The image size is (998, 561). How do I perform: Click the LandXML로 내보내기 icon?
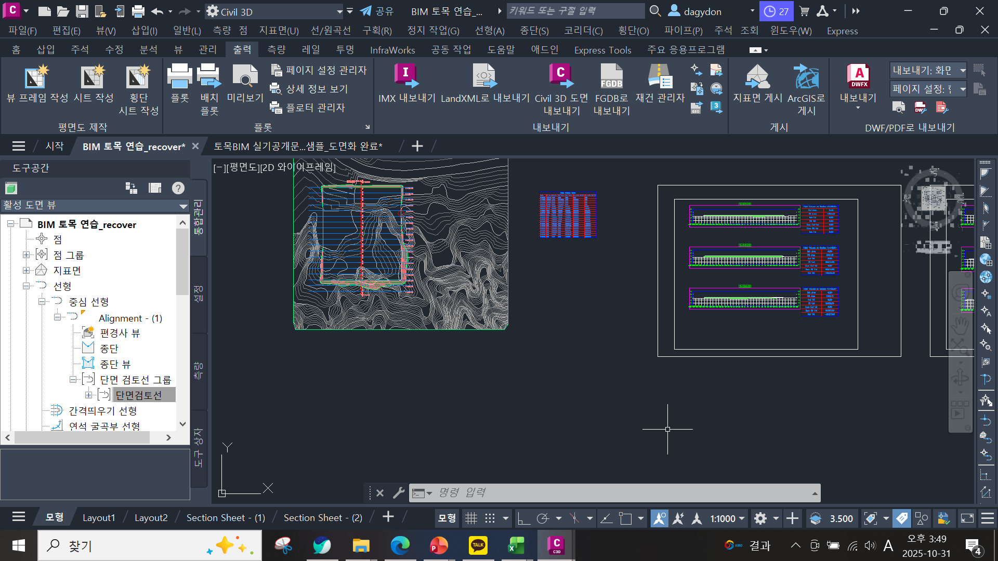click(x=484, y=77)
